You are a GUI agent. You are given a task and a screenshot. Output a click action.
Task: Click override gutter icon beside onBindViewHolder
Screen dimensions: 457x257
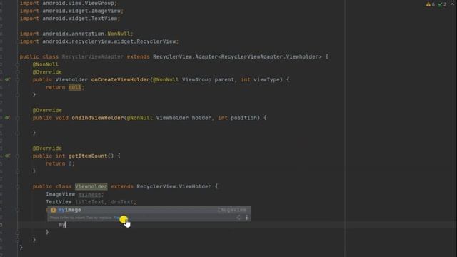pyautogui.click(x=7, y=118)
